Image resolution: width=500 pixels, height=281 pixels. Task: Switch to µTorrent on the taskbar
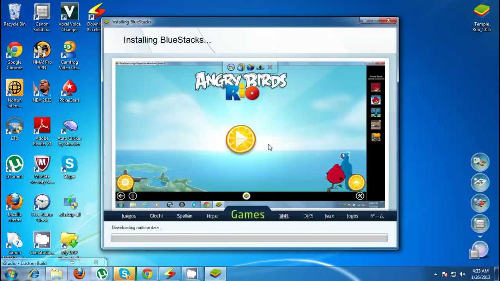coord(102,274)
